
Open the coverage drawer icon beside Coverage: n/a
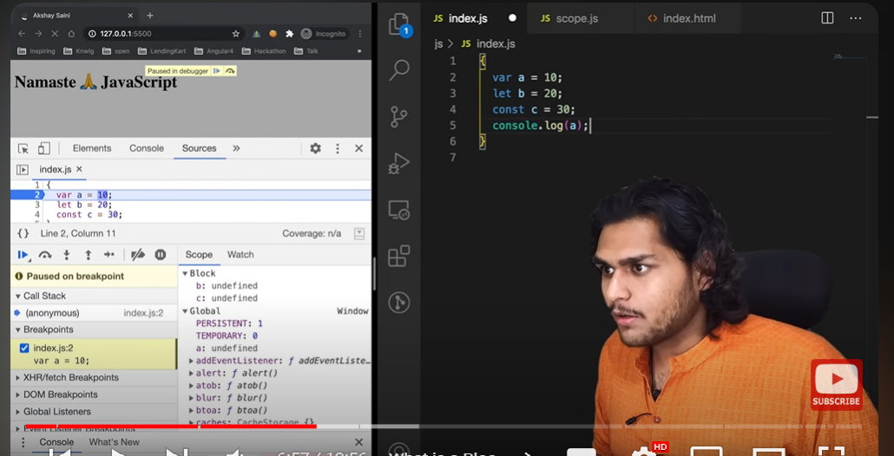point(359,233)
